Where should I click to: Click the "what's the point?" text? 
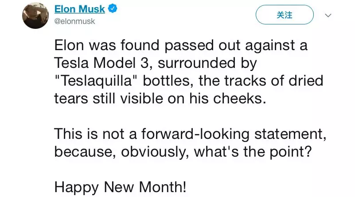[x=253, y=152]
